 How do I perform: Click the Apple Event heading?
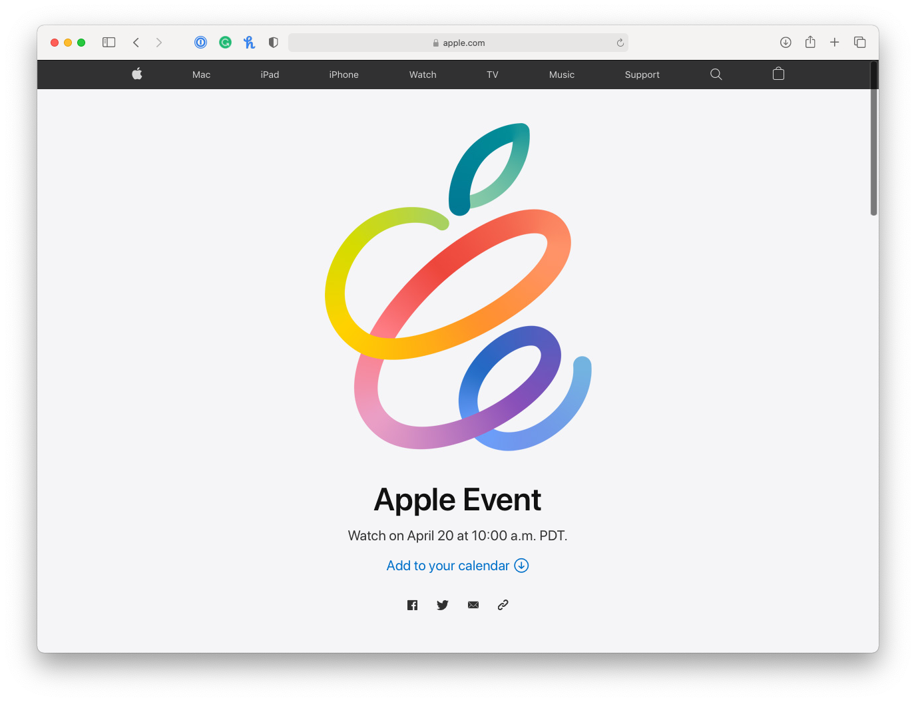tap(458, 500)
